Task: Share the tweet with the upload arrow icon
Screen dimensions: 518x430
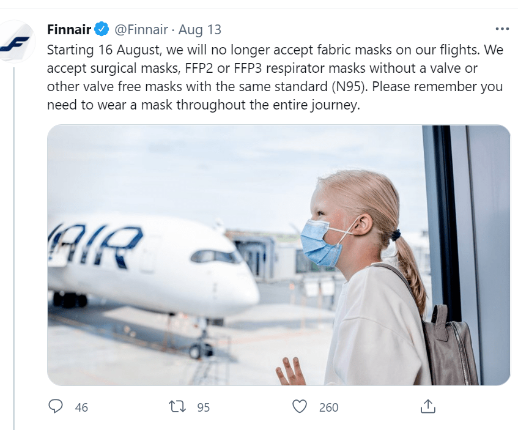Action: point(428,406)
